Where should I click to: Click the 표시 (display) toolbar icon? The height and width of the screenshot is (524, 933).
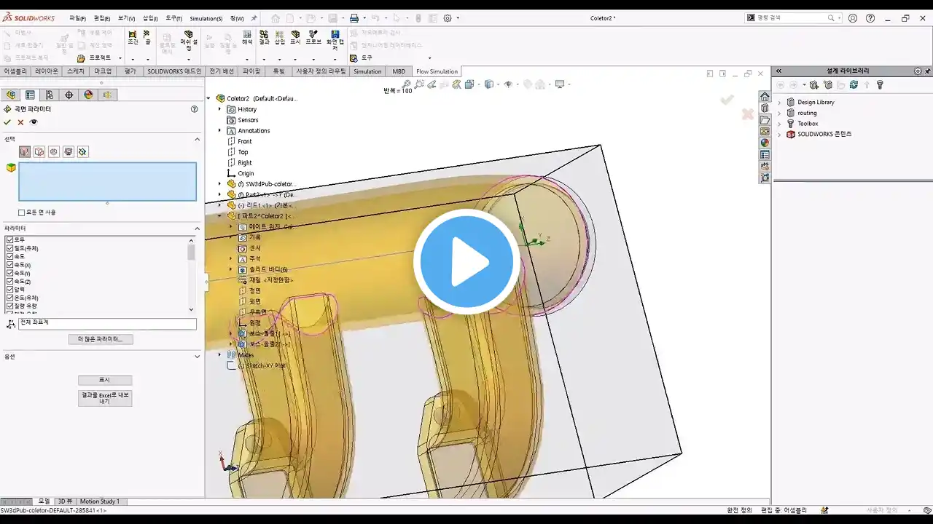[x=295, y=38]
